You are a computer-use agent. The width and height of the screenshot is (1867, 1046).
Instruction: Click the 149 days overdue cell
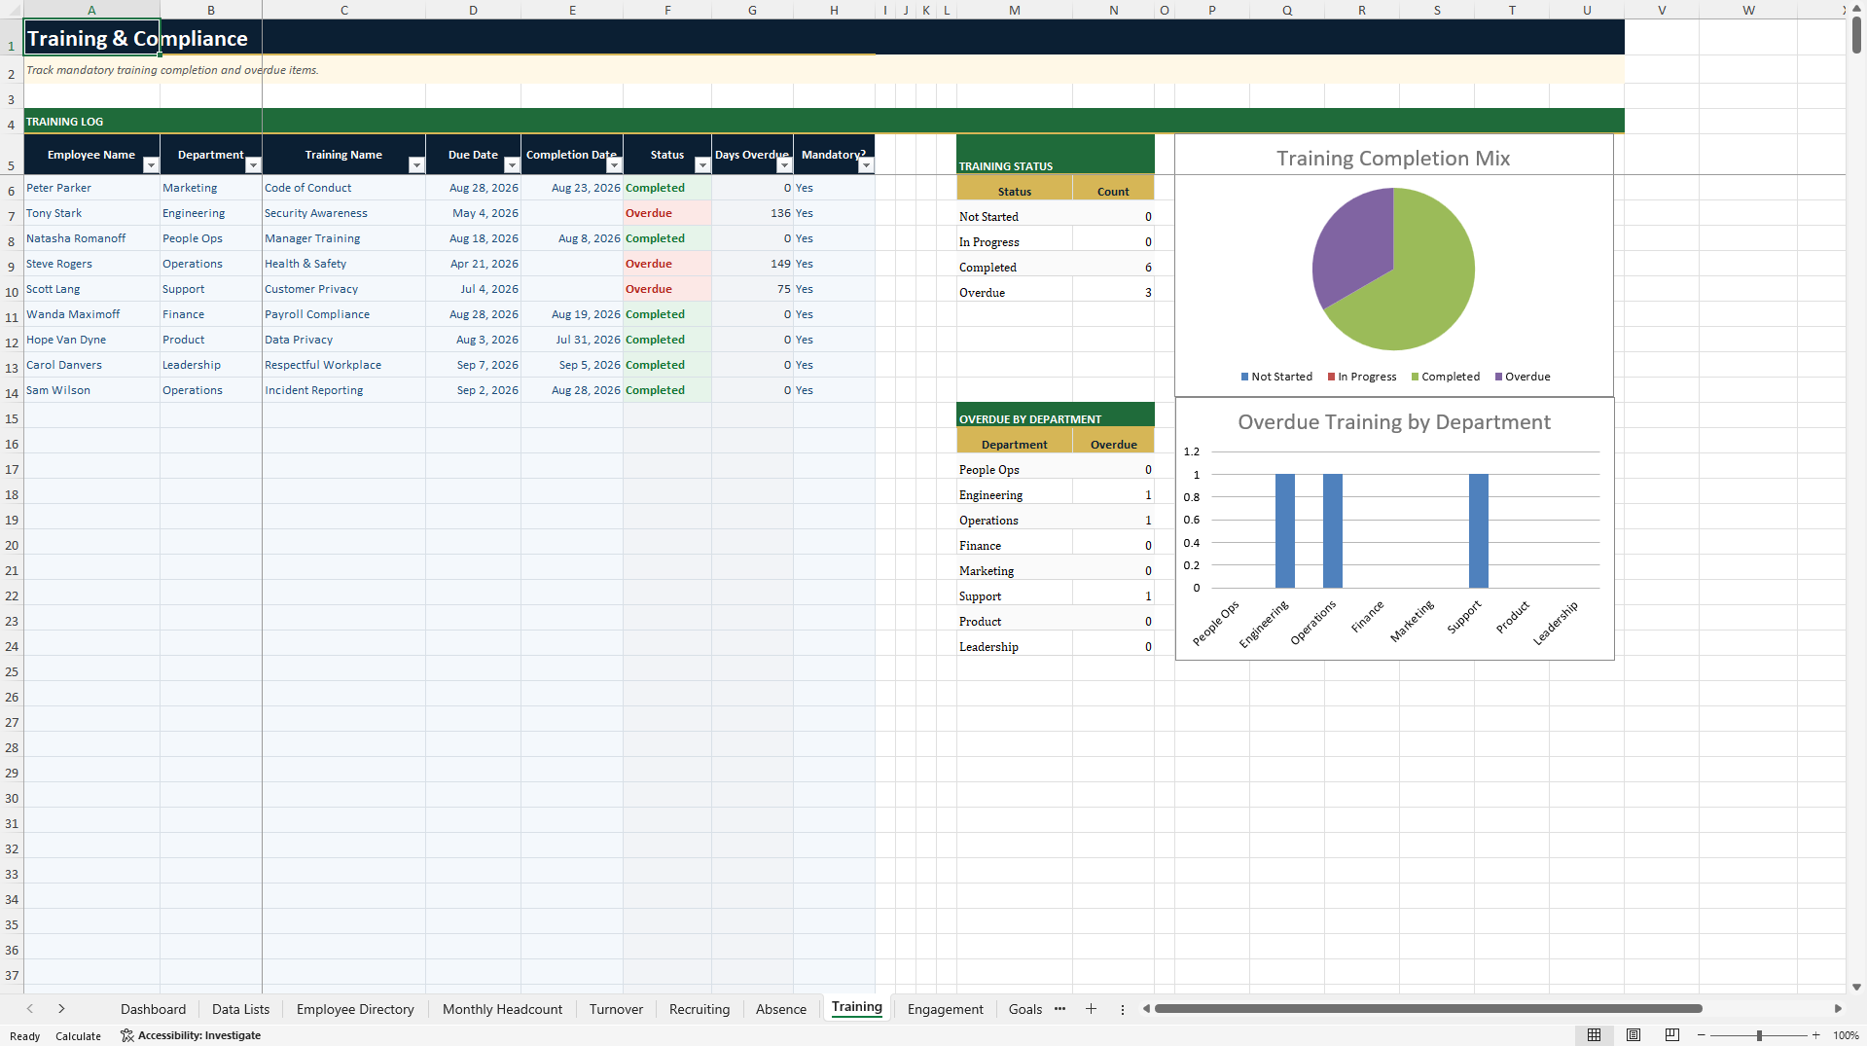752,264
